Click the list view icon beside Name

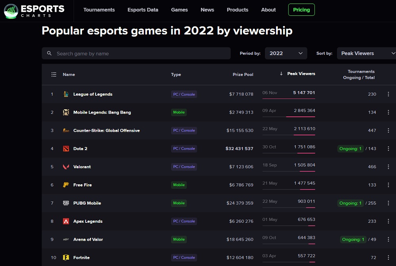(54, 74)
